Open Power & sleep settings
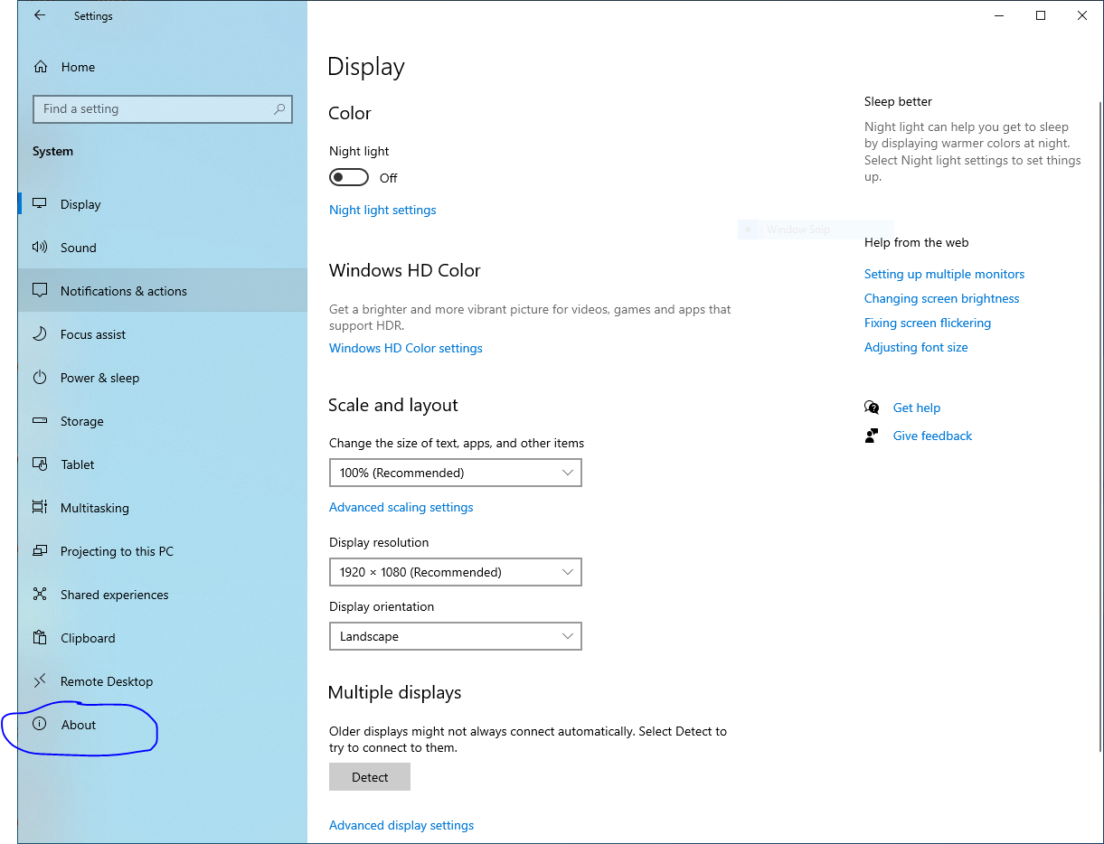The height and width of the screenshot is (844, 1104). click(x=163, y=378)
